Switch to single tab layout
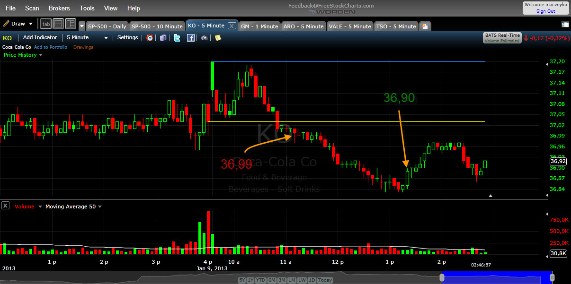Screen dimensions: 571x284 point(46,24)
